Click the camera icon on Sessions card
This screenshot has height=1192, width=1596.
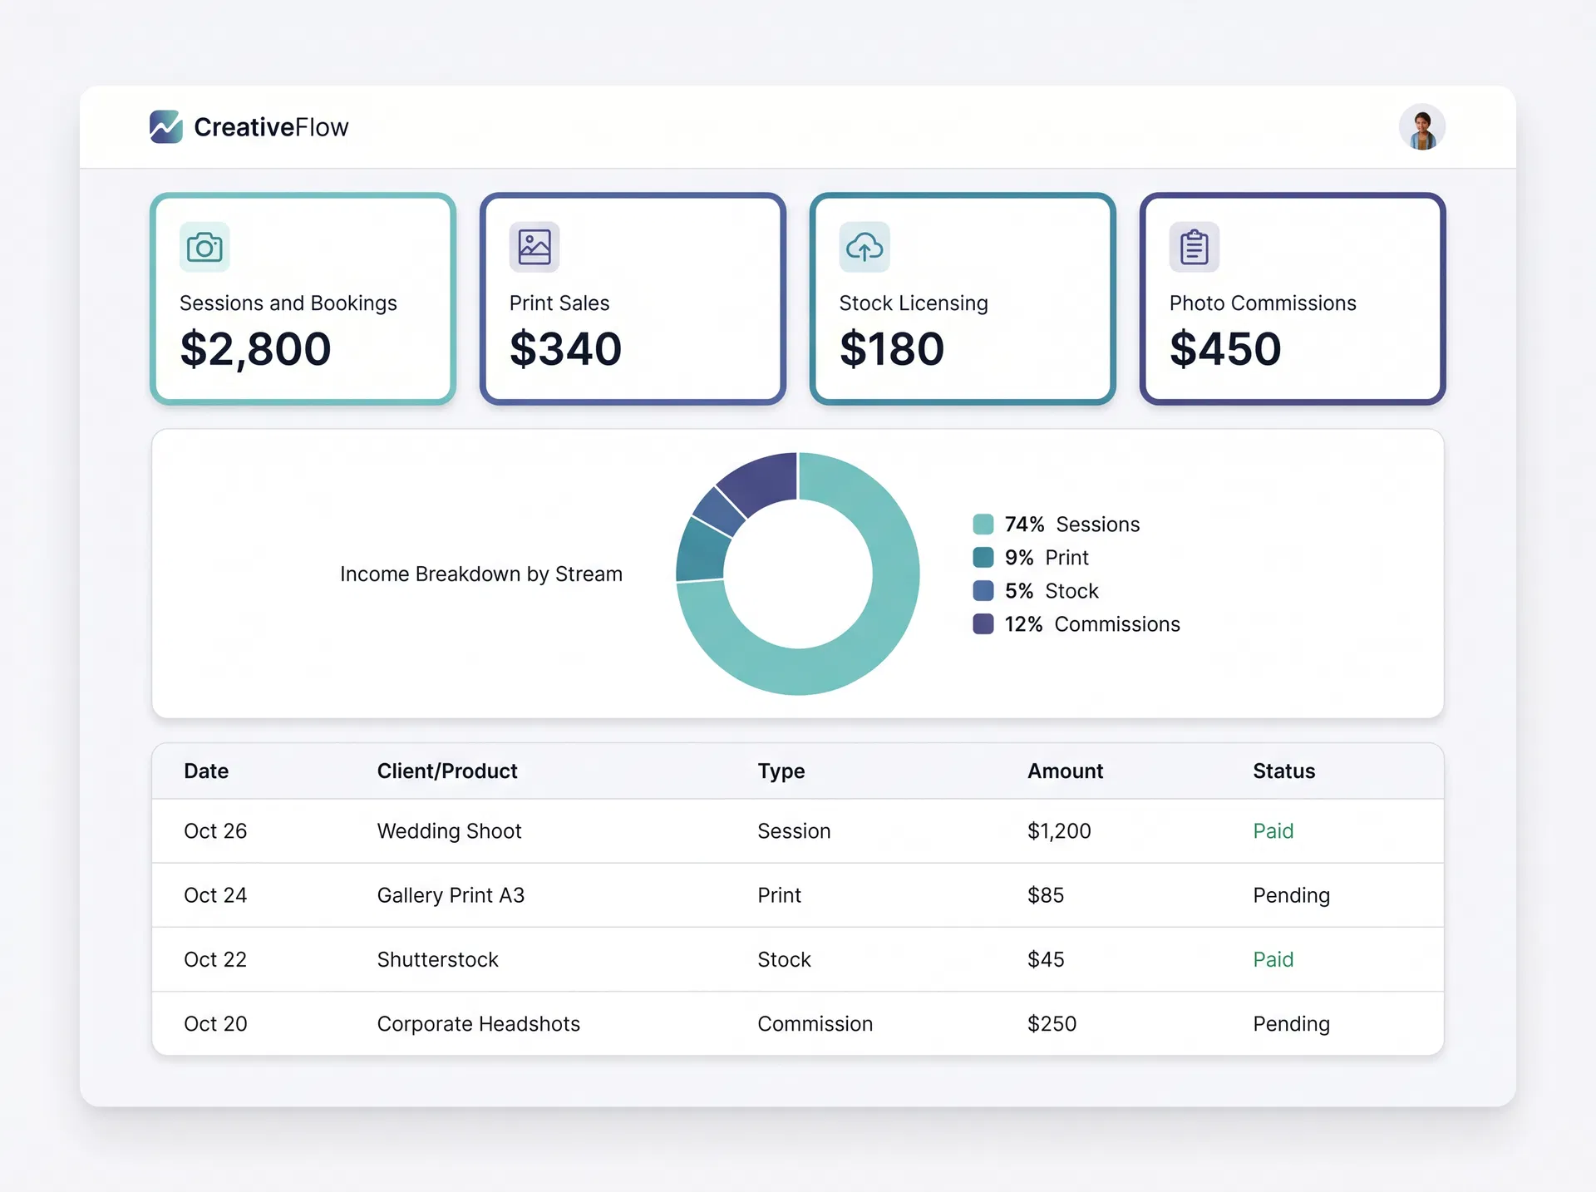[204, 246]
